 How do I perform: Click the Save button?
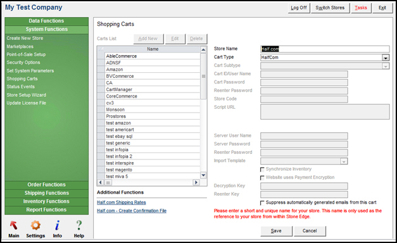(276, 231)
